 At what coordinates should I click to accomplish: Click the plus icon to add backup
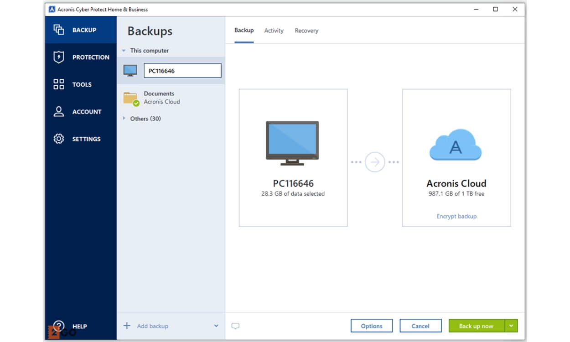tap(127, 326)
